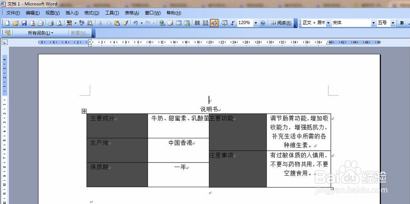The image size is (410, 204).
Task: Click the Insert Excel Worksheet icon
Action: (x=187, y=23)
